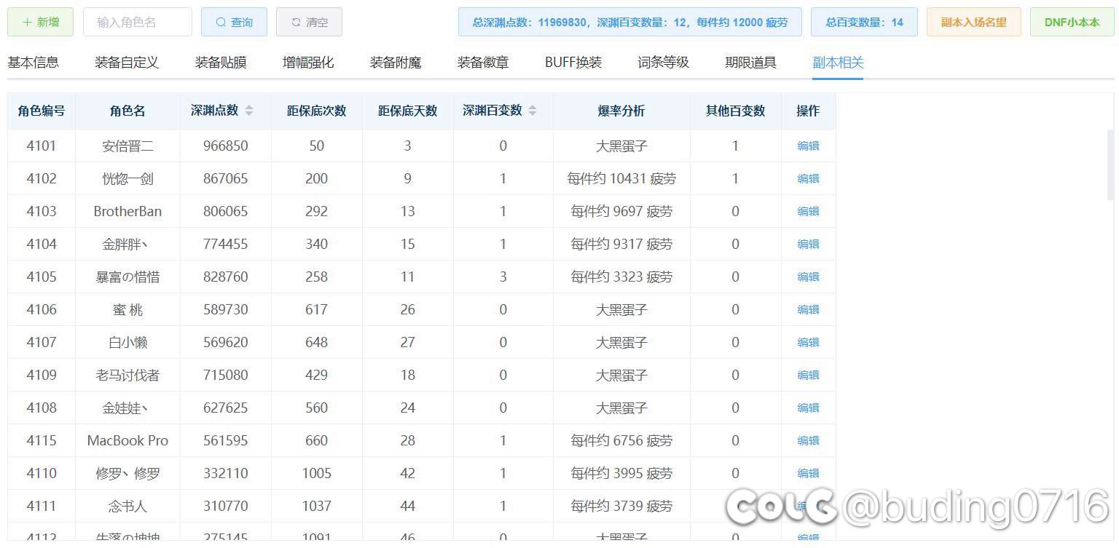
Task: Click character name 念书人
Action: pyautogui.click(x=127, y=506)
